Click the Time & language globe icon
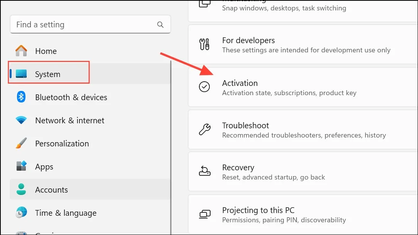Image resolution: width=418 pixels, height=235 pixels. 21,212
